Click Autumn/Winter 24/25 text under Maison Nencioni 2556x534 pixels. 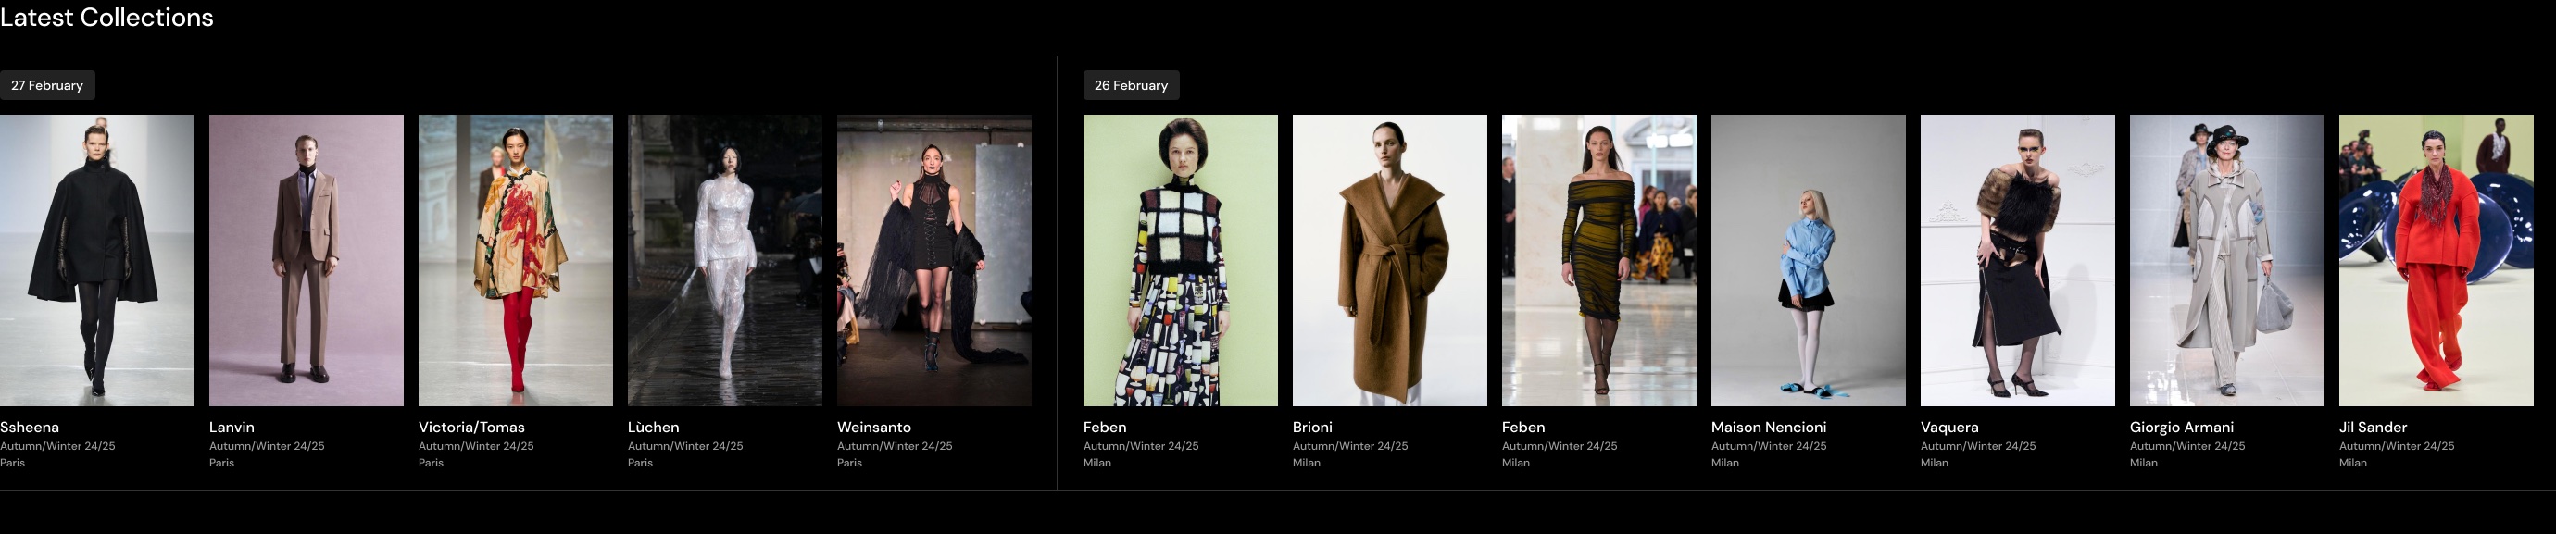click(x=1769, y=446)
